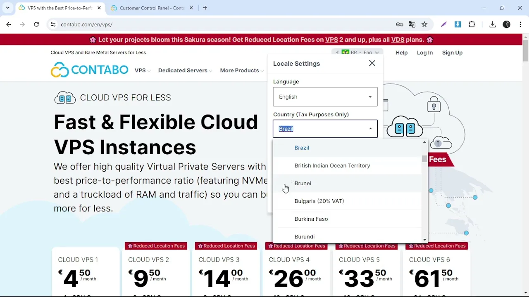Open the Extensions puzzle icon

coord(472,24)
